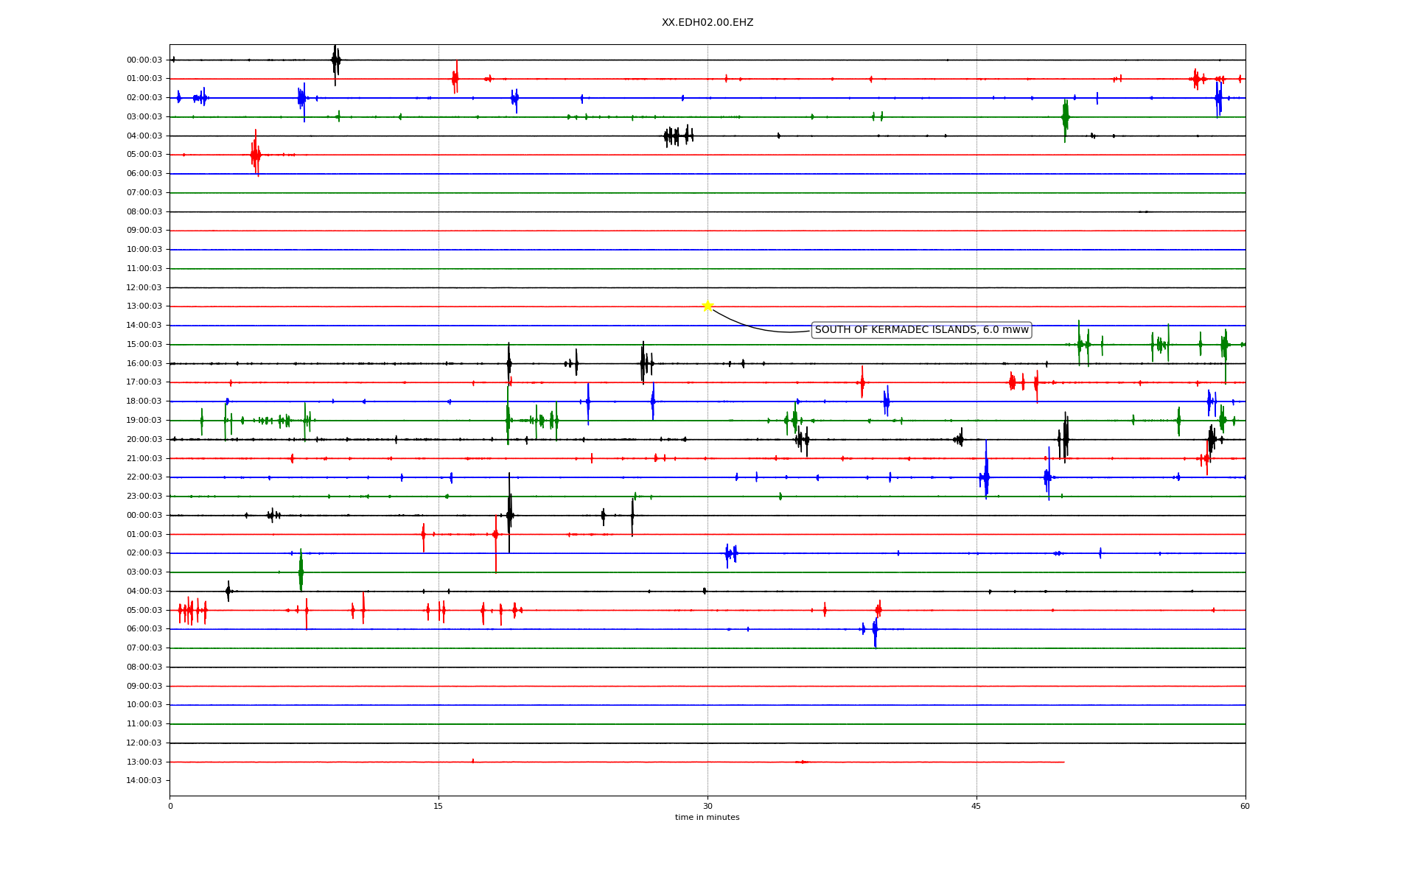Click the 14:00:03 label at the bottom
This screenshot has width=1415, height=884.
tap(144, 781)
